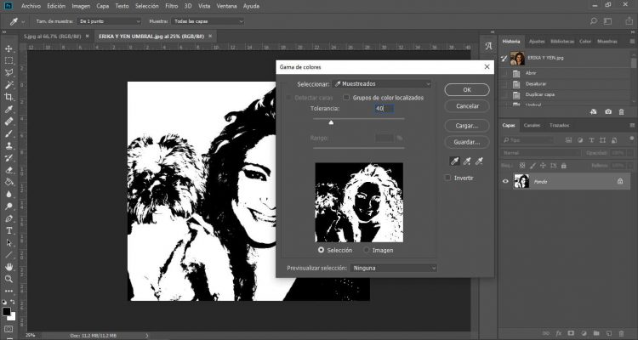Viewport: 638px width, 340px height.
Task: Open the Filtro menu
Action: coord(172,6)
